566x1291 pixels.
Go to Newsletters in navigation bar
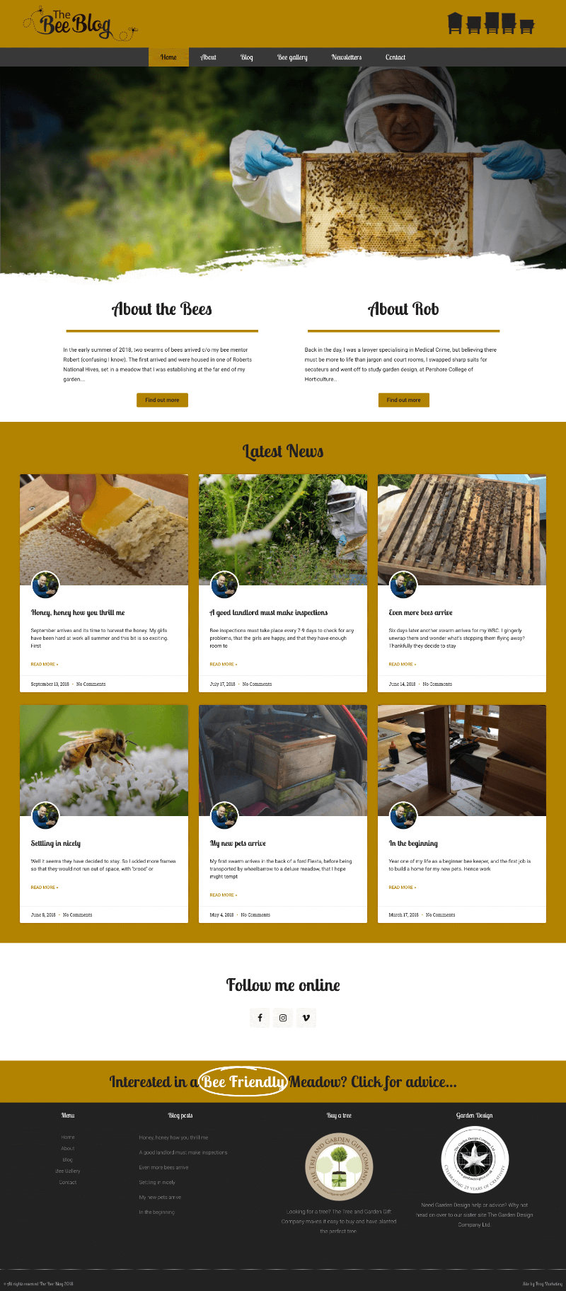pos(347,57)
